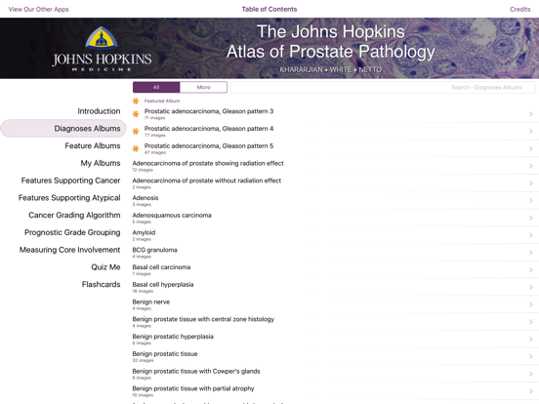The image size is (539, 404).
Task: Open the Credits page
Action: 520,10
